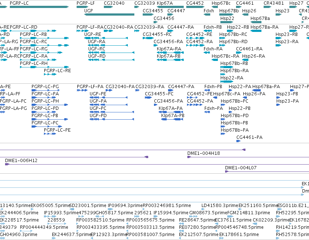Screen dimensions: 309x240
Task: Select the PGRP-LF gene label
Action: (86, 3)
